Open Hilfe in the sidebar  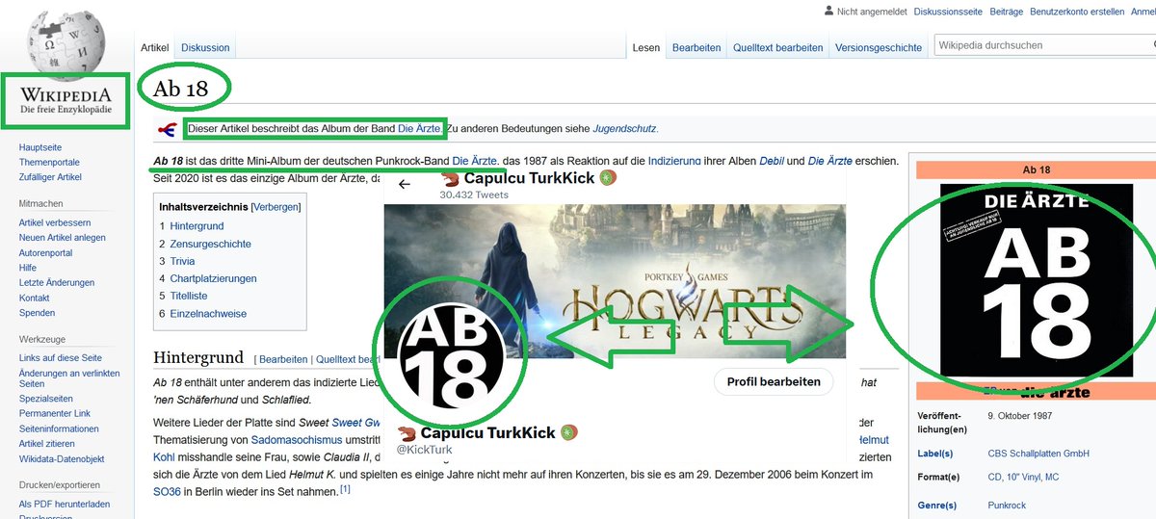pos(28,268)
